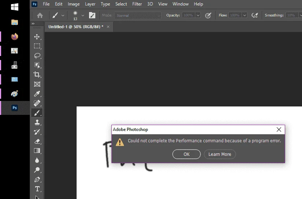Select the Eraser tool
302x199 pixels.
(37, 141)
